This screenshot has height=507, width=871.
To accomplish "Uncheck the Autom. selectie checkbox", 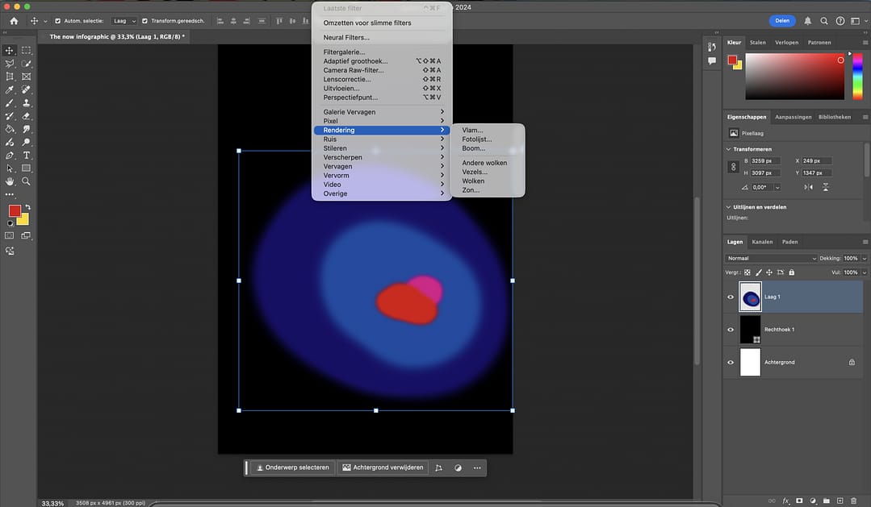I will pyautogui.click(x=57, y=21).
